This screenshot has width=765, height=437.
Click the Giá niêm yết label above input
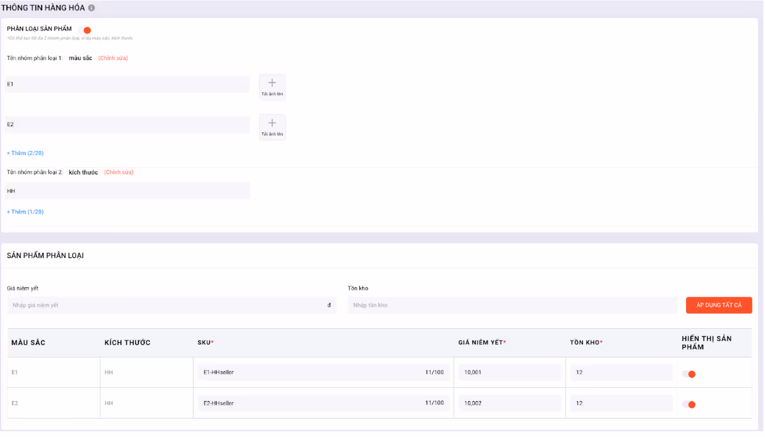[x=23, y=288]
